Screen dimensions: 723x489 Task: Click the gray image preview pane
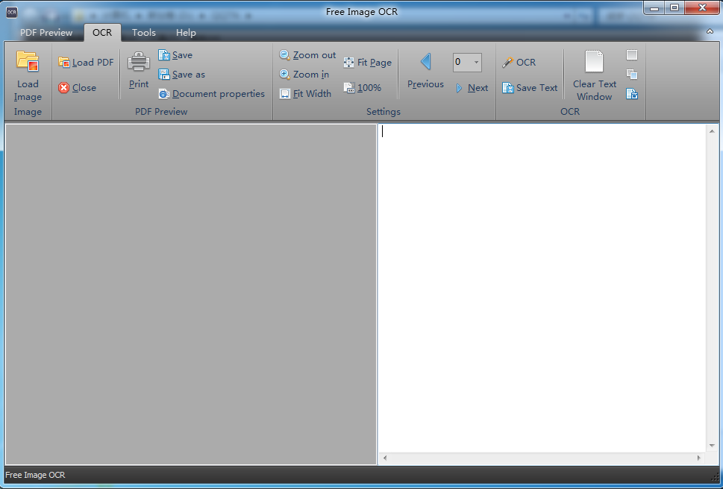(191, 294)
